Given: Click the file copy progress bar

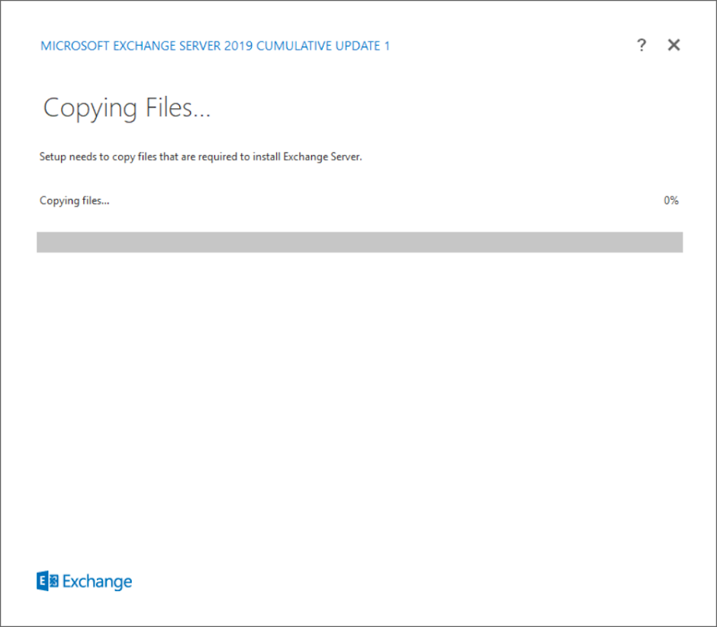Looking at the screenshot, I should click(x=359, y=242).
